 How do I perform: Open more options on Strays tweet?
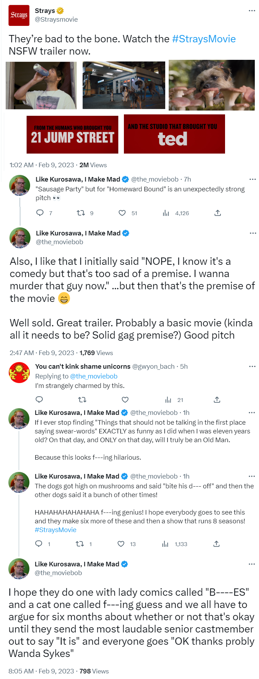pos(252,11)
